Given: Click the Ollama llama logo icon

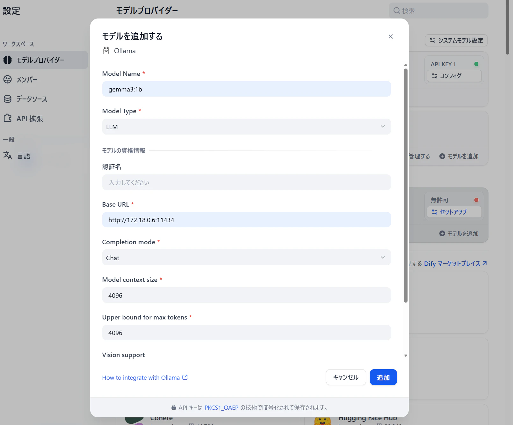Looking at the screenshot, I should [x=106, y=51].
